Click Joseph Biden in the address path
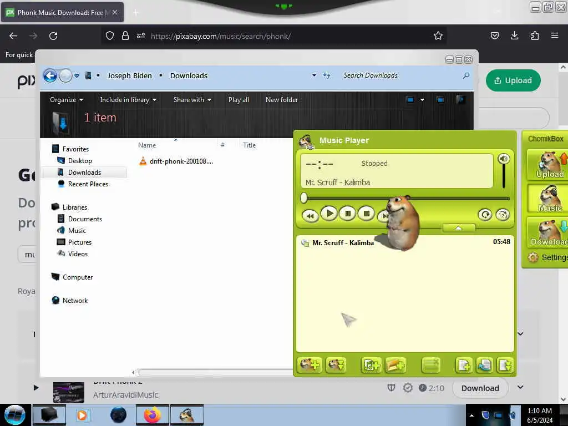This screenshot has height=426, width=568. click(x=129, y=75)
